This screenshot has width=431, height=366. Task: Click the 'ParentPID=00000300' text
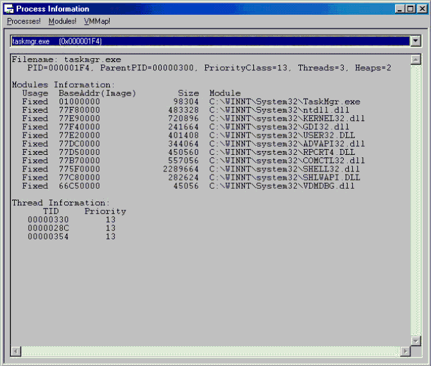[x=147, y=68]
